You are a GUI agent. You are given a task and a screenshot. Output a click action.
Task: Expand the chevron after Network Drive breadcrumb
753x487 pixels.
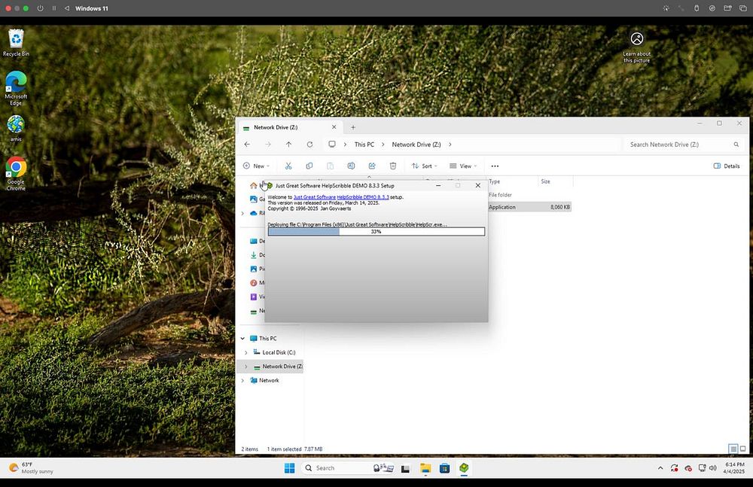pos(450,145)
